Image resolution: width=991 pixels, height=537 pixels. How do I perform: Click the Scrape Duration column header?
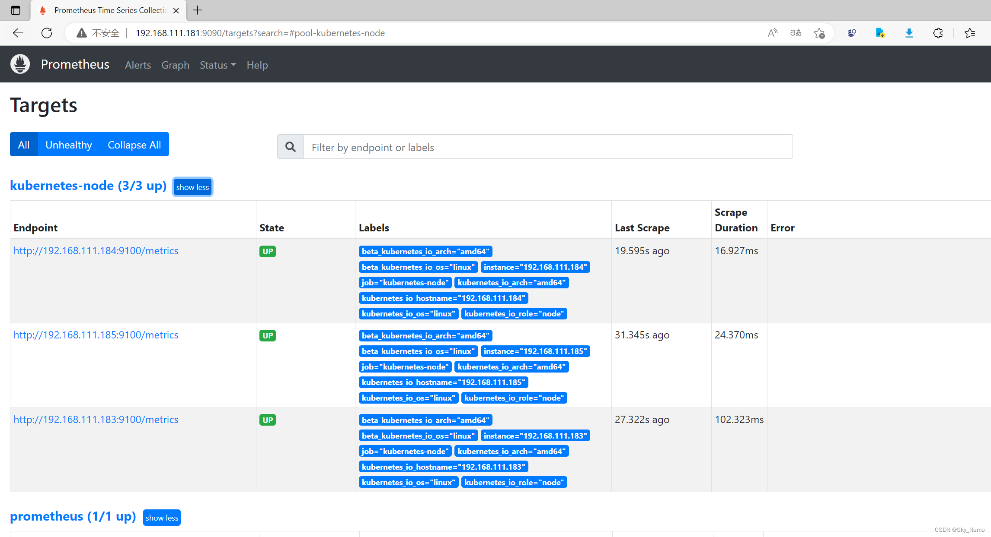click(x=736, y=220)
